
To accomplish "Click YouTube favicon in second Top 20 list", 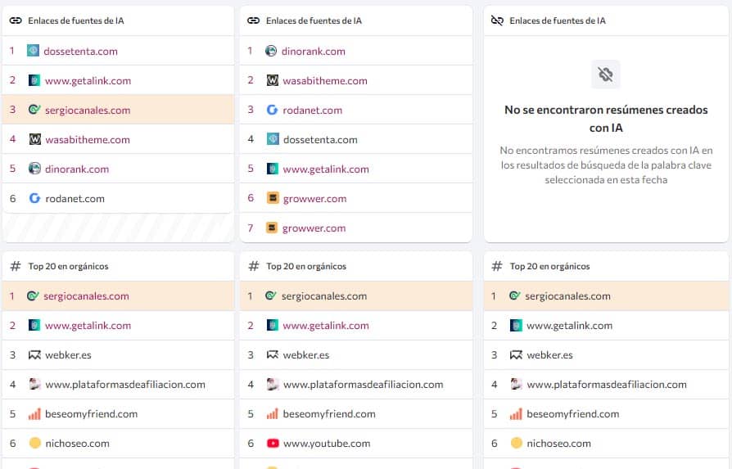I will tap(273, 444).
